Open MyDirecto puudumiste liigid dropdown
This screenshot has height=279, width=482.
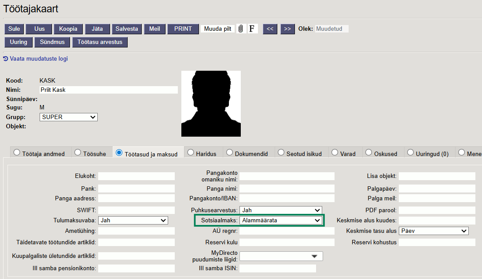(281, 256)
